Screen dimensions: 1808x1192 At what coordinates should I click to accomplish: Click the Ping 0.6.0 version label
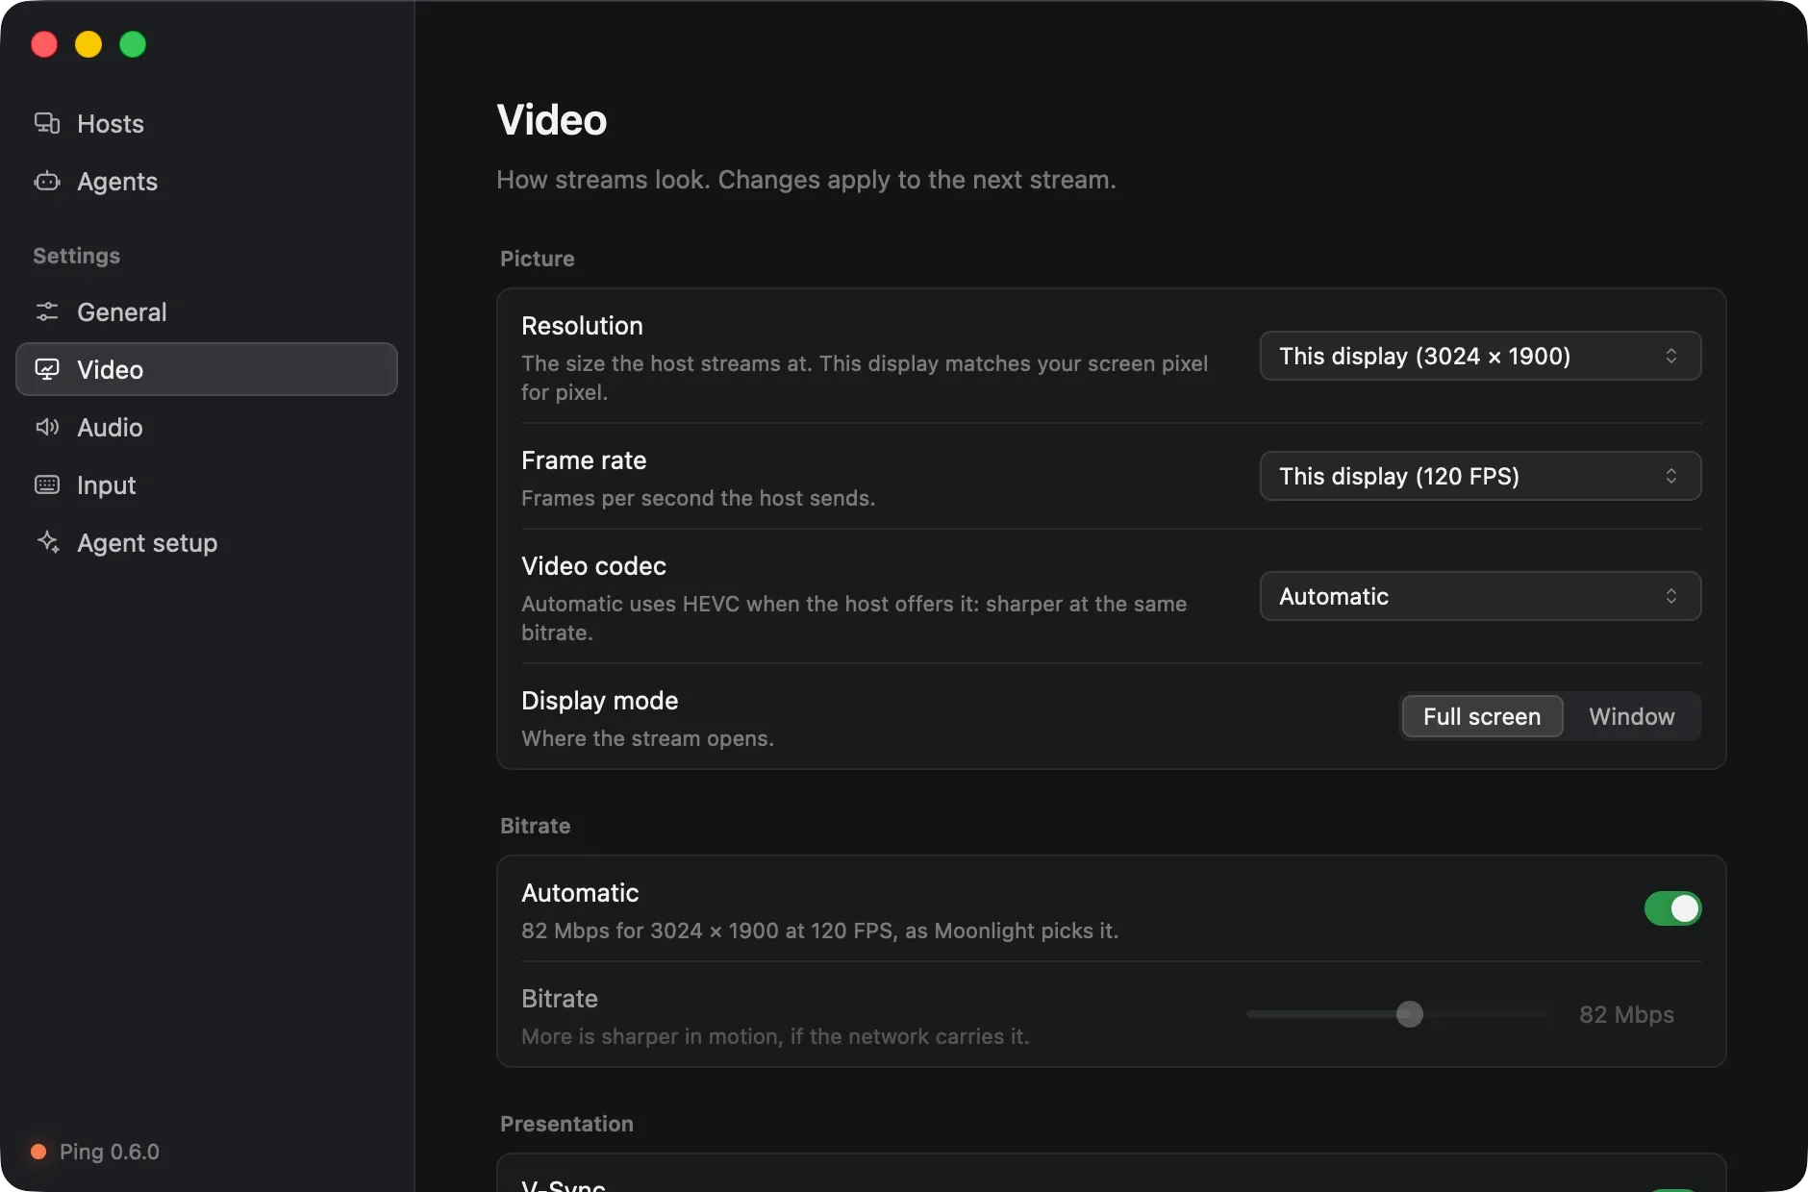(110, 1152)
